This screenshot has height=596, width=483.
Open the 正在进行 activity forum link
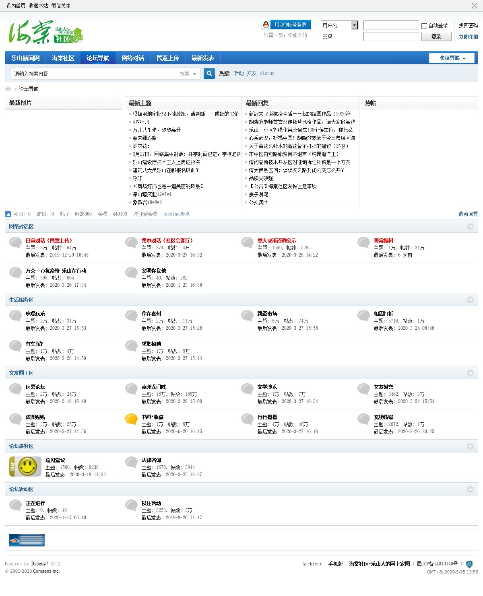35,503
